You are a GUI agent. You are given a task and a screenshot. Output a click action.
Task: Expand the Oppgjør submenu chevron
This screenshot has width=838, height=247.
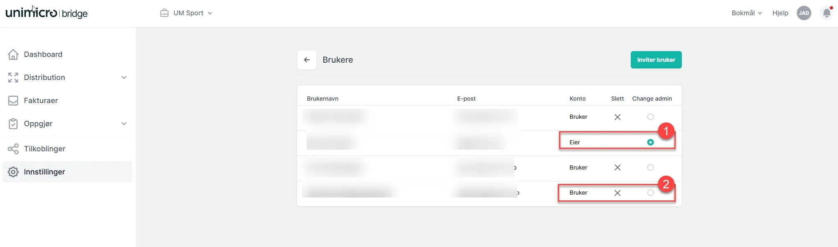pyautogui.click(x=124, y=124)
